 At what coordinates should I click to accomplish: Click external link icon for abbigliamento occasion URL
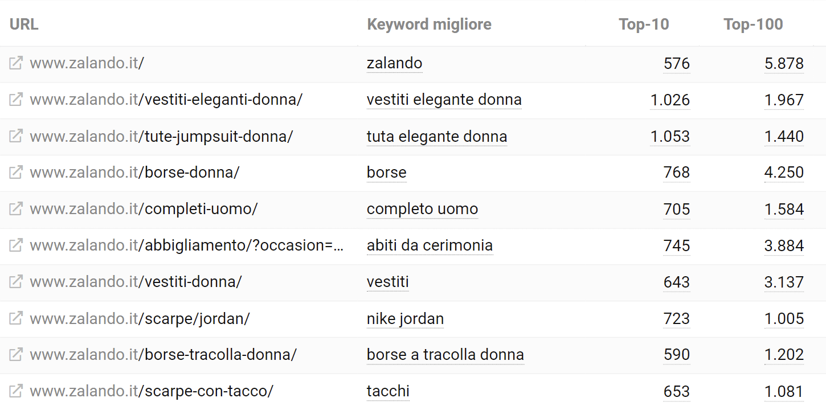click(x=16, y=245)
